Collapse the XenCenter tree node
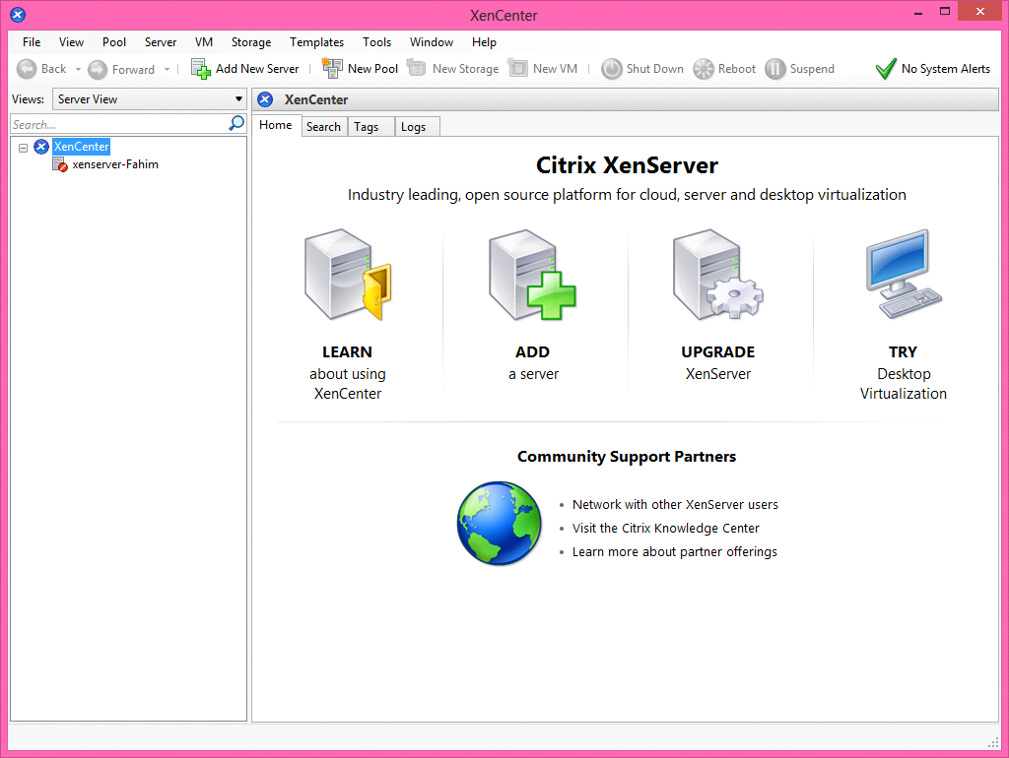Viewport: 1009px width, 758px height. coord(24,148)
